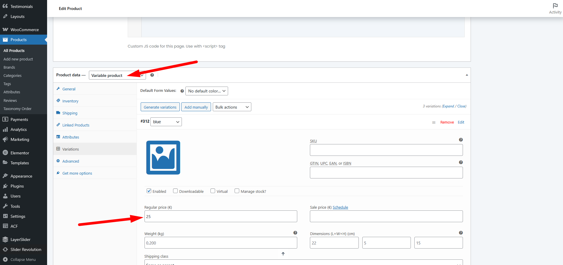Click the Generate variations button
Viewport: 563px width, 265px height.
click(160, 107)
